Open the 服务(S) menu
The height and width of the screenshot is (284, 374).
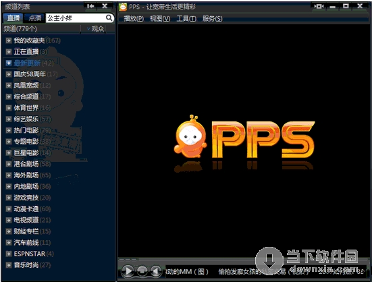[212, 19]
